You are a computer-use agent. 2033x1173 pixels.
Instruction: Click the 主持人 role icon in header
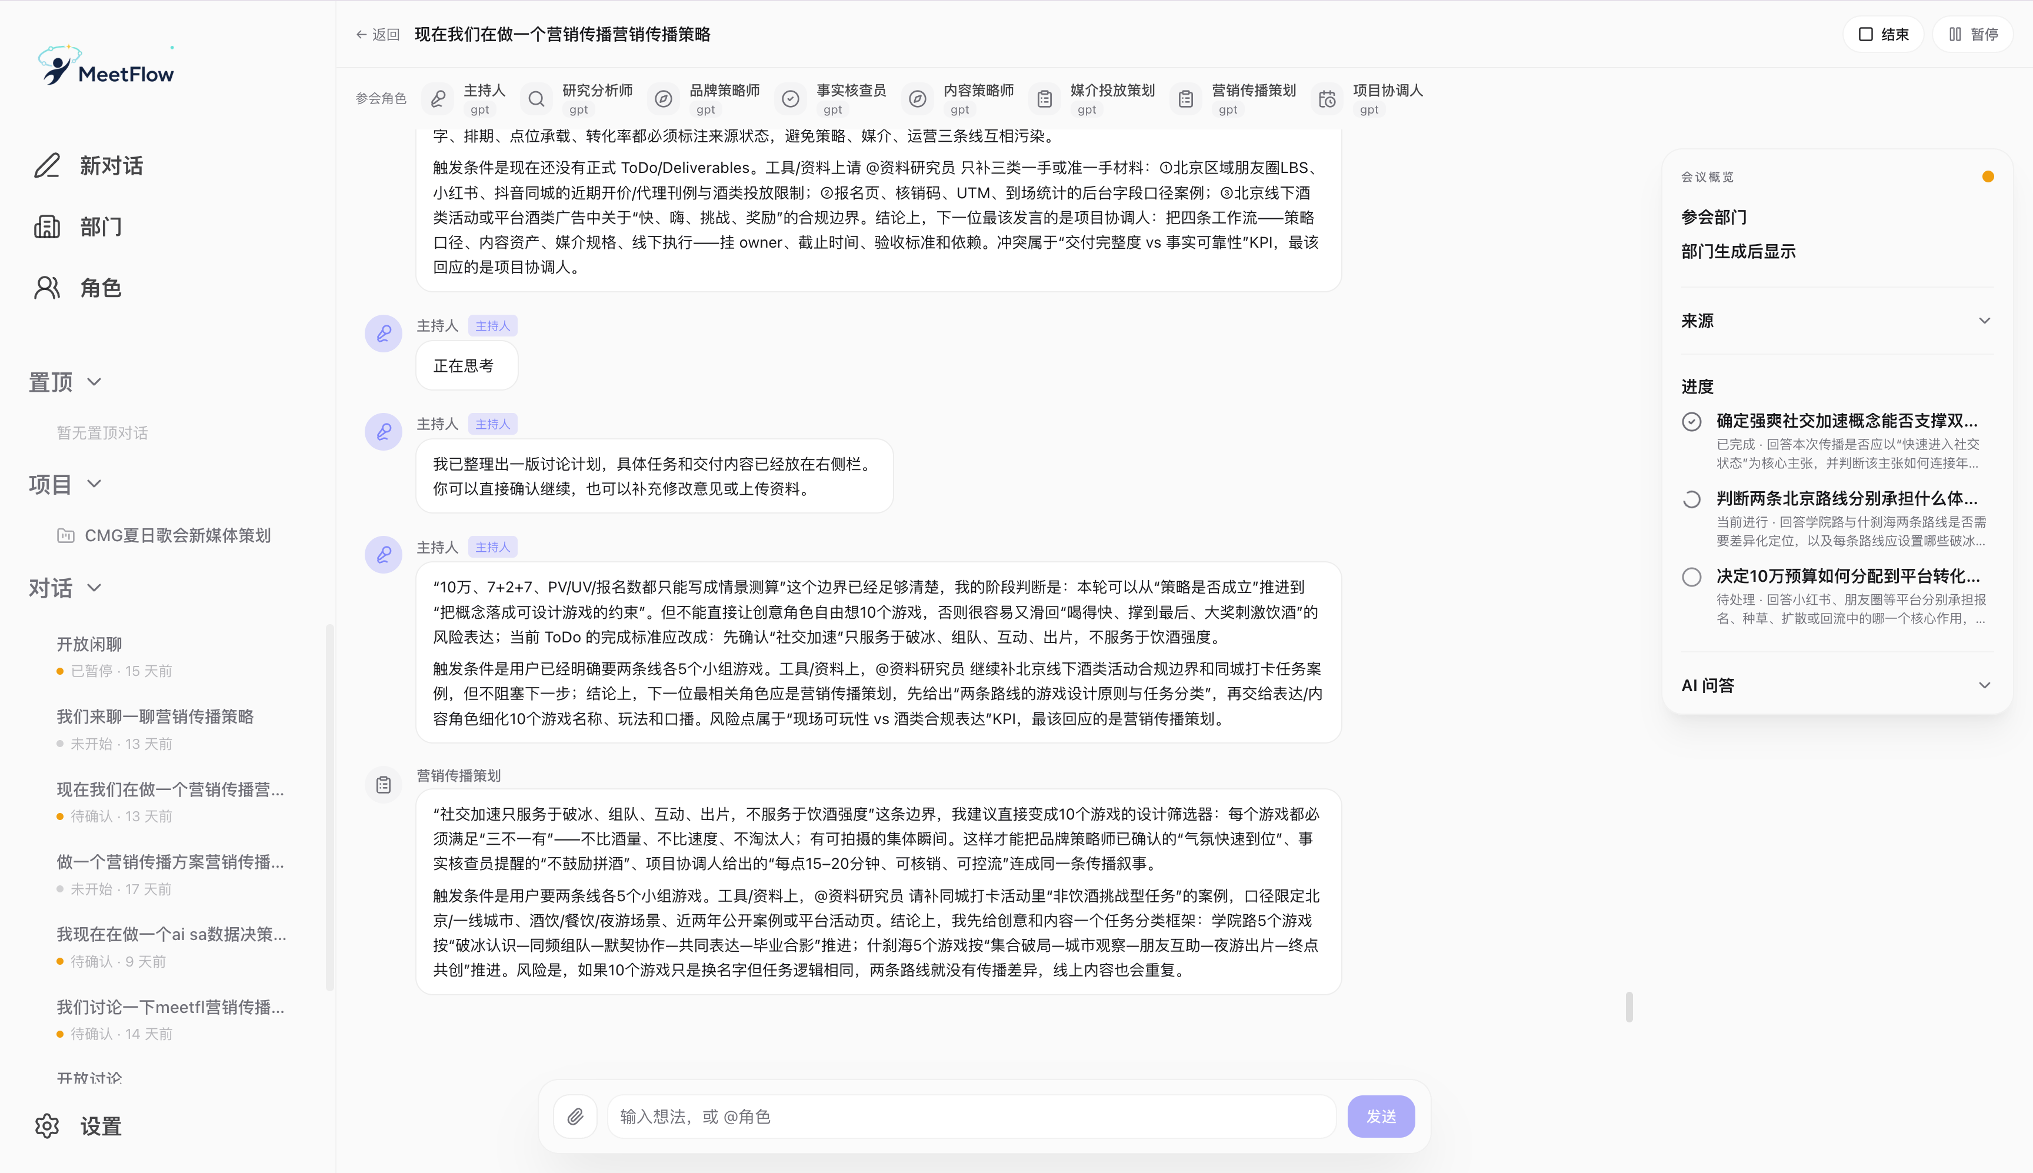[438, 98]
